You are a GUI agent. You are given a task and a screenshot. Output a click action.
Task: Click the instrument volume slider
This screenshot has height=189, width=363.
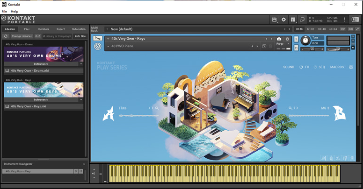(x=338, y=49)
